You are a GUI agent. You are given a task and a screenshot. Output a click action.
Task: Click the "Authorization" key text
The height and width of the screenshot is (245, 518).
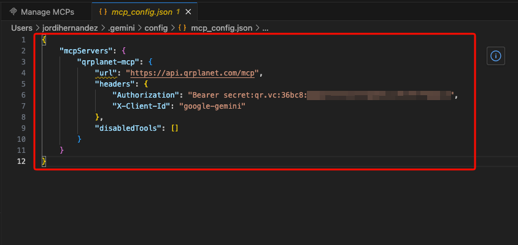(x=145, y=95)
